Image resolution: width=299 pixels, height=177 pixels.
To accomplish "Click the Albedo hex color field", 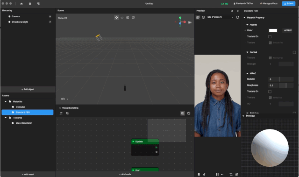I will coord(288,30).
